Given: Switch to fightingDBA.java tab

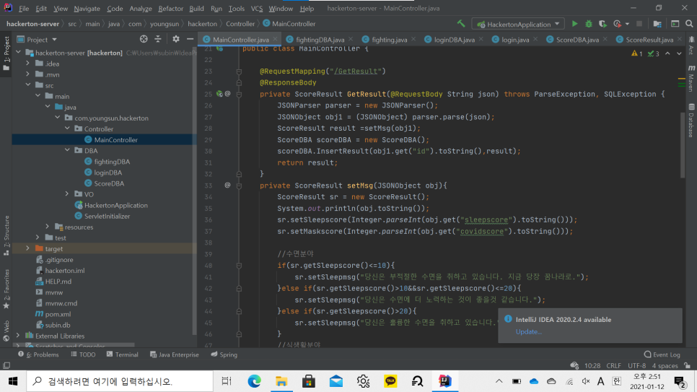Looking at the screenshot, I should (x=320, y=40).
